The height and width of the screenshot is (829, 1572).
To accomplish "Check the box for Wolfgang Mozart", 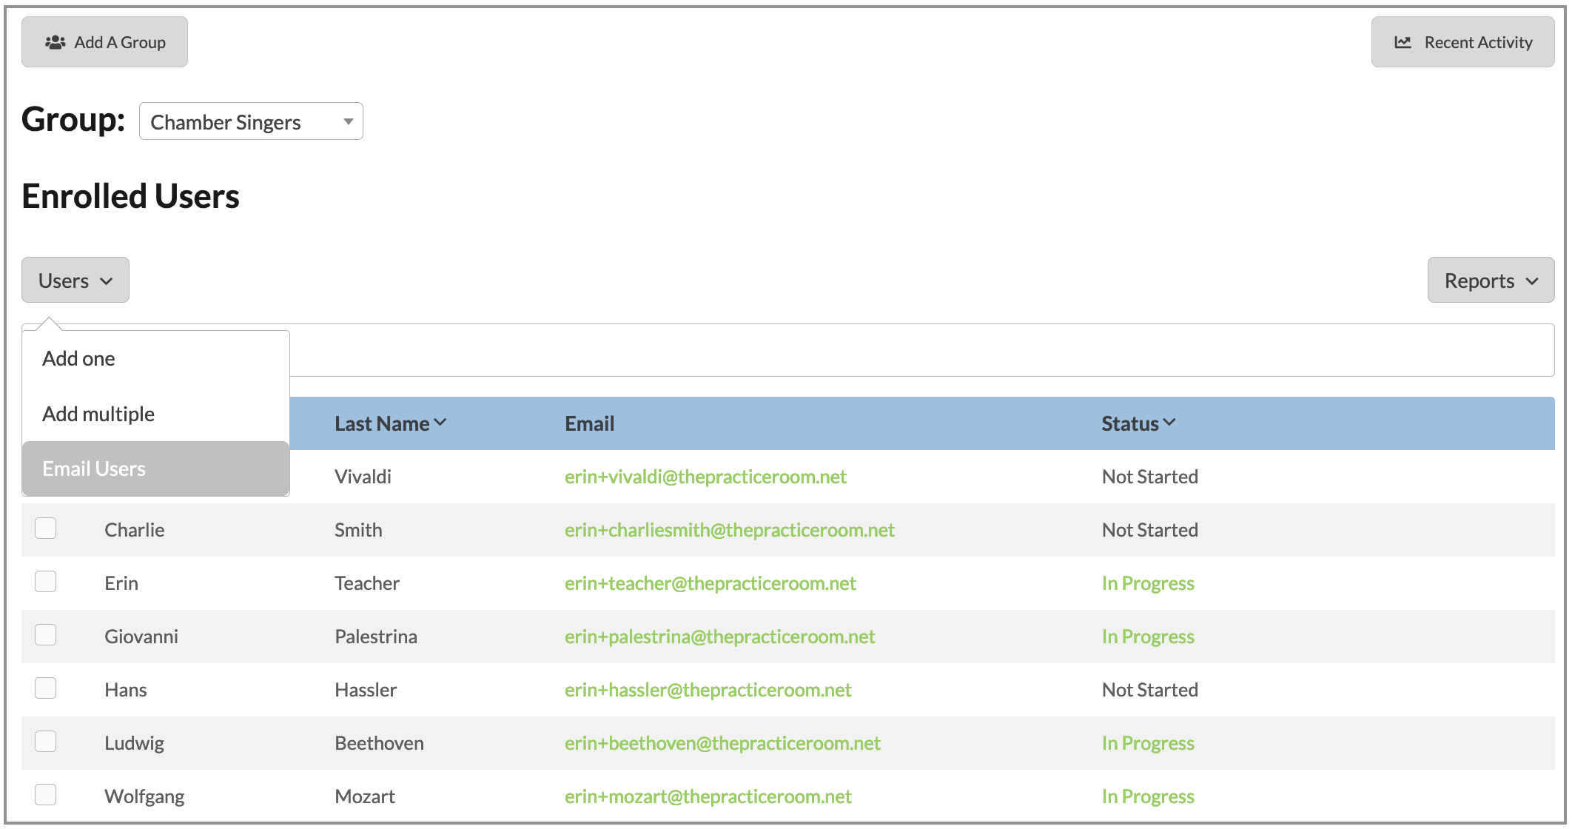I will coord(46,795).
